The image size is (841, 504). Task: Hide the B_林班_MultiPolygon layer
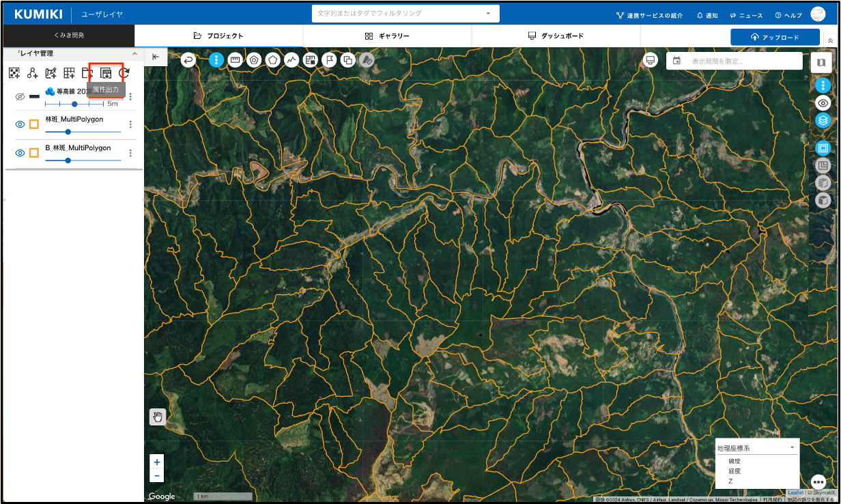pyautogui.click(x=20, y=153)
